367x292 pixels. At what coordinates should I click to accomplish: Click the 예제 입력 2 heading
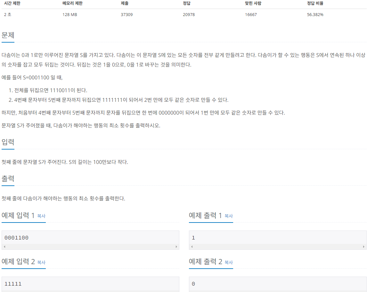pyautogui.click(x=18, y=261)
